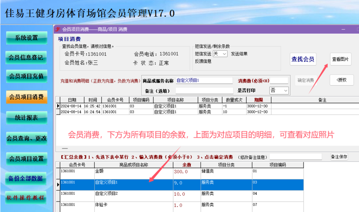Viewport: 359px width, 212px height.
Task: Open 软件操作教程 tutorial
Action: point(25,197)
